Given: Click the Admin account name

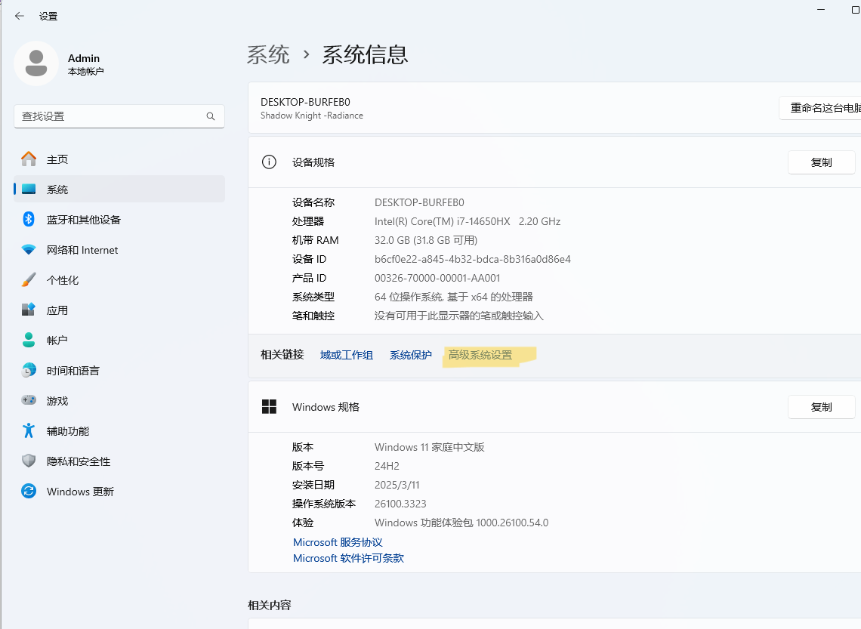Looking at the screenshot, I should [x=84, y=58].
